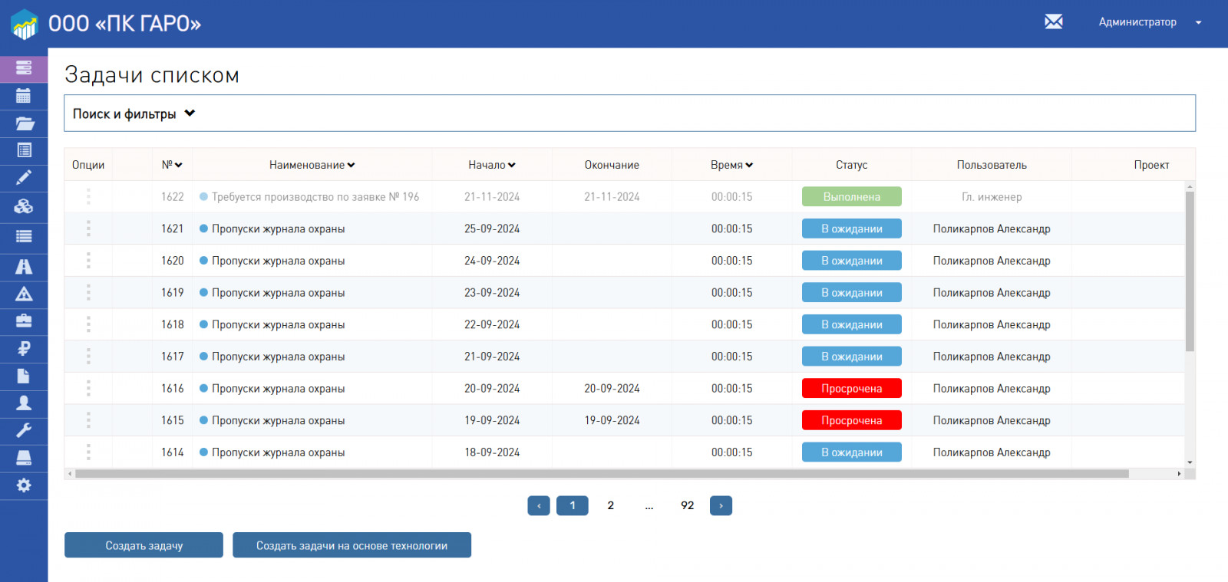This screenshot has height=582, width=1228.
Task: Select page 1 in pagination
Action: tap(573, 505)
